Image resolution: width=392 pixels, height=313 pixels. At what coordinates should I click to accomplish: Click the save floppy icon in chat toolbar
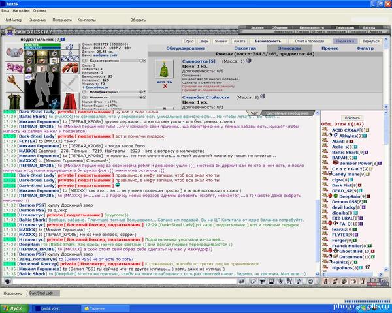(x=271, y=281)
